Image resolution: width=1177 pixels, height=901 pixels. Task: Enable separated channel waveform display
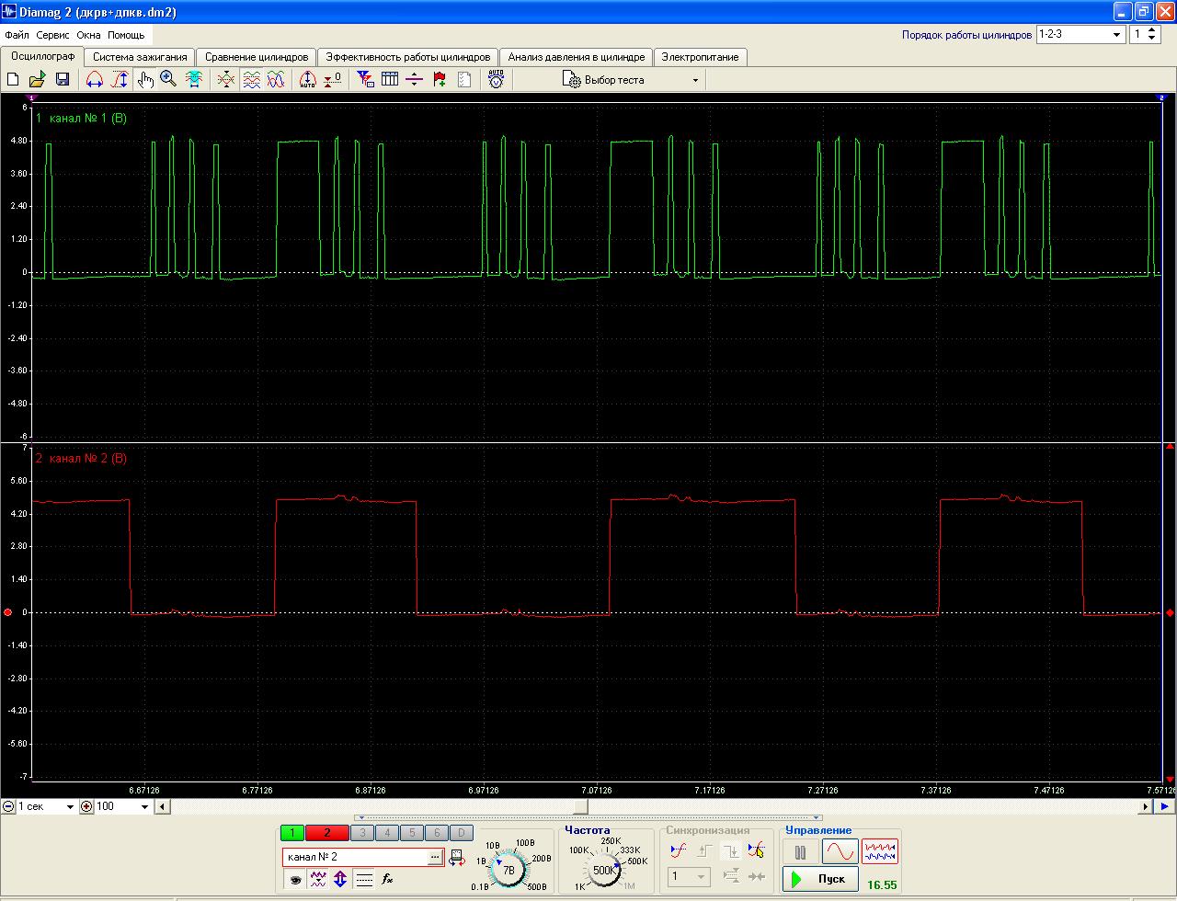pyautogui.click(x=251, y=80)
